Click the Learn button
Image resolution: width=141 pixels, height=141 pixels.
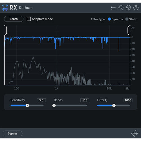(14, 19)
